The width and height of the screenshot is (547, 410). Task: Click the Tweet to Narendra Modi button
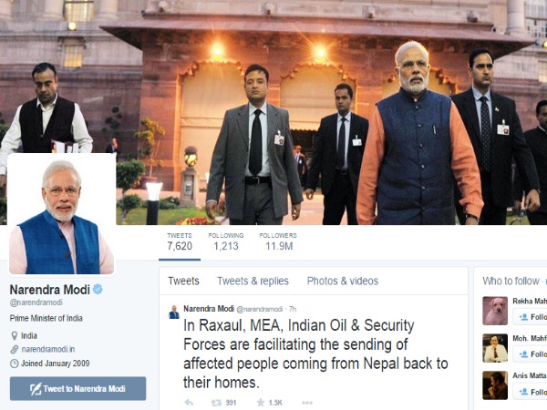pos(77,388)
